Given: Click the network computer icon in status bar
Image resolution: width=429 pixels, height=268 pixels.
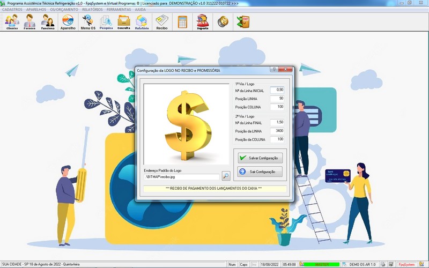Looking at the screenshot, I should pyautogui.click(x=391, y=264).
